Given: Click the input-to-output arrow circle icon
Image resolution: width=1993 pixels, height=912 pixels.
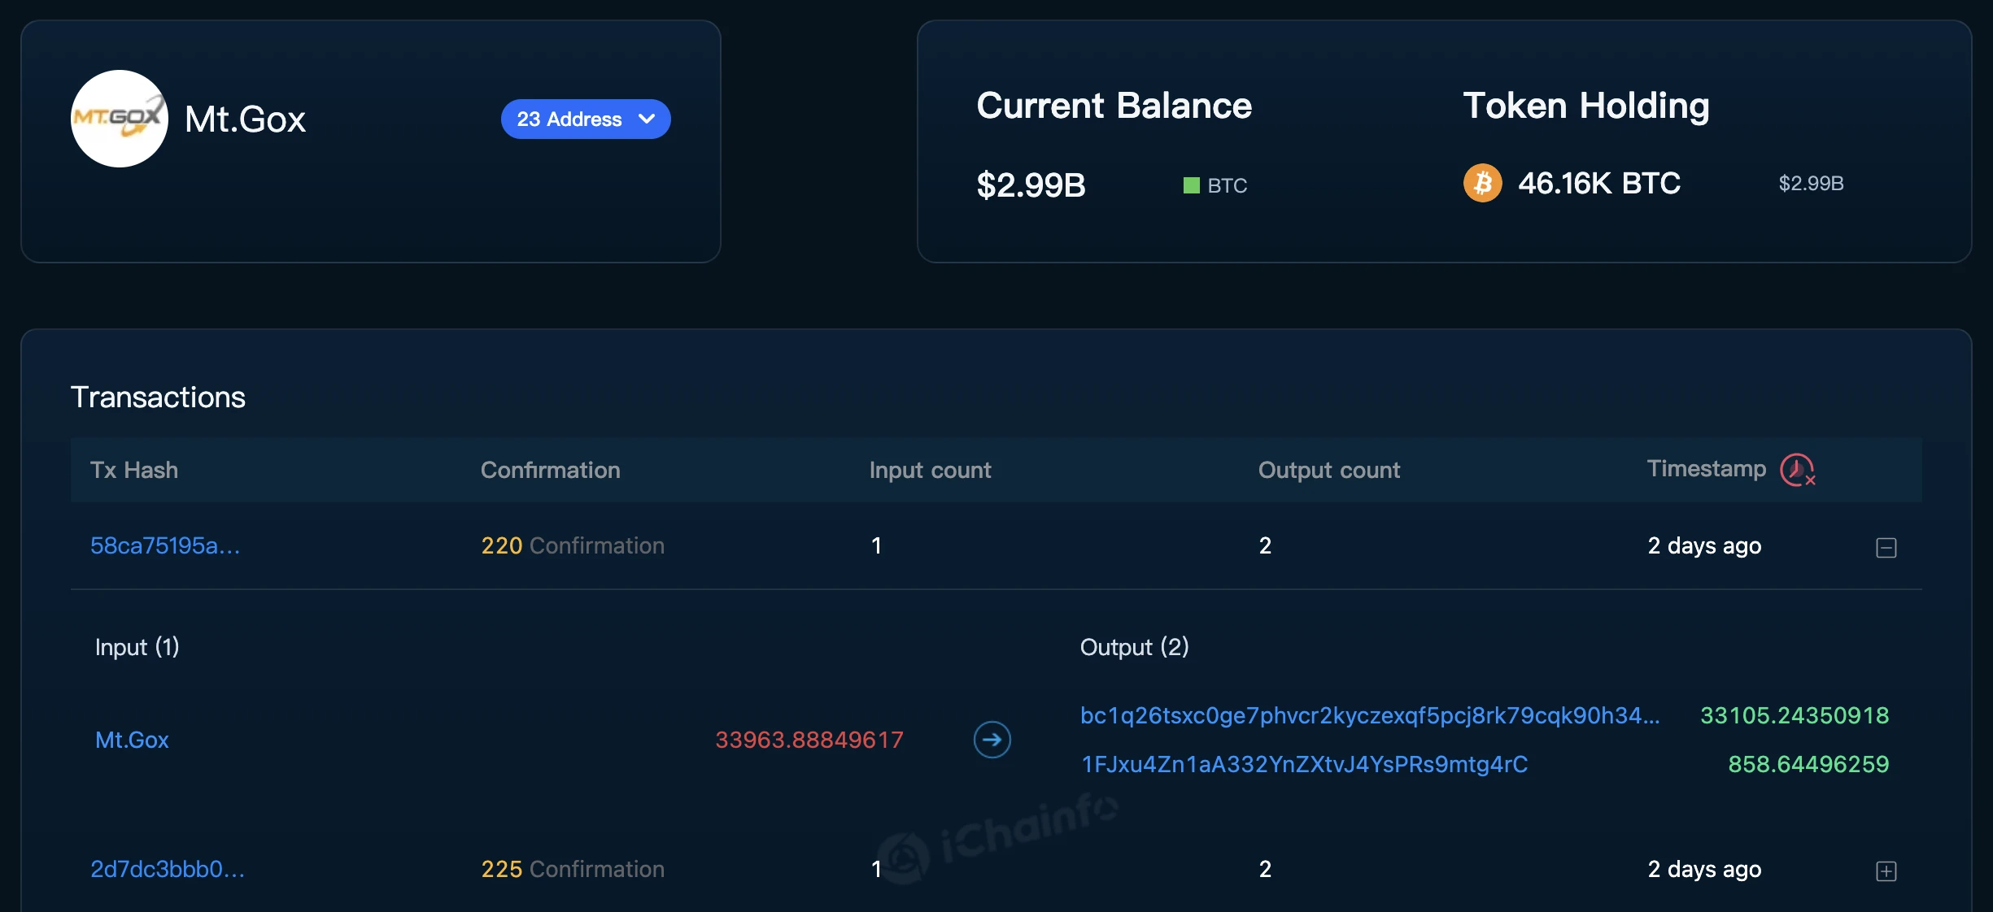Looking at the screenshot, I should [x=992, y=740].
